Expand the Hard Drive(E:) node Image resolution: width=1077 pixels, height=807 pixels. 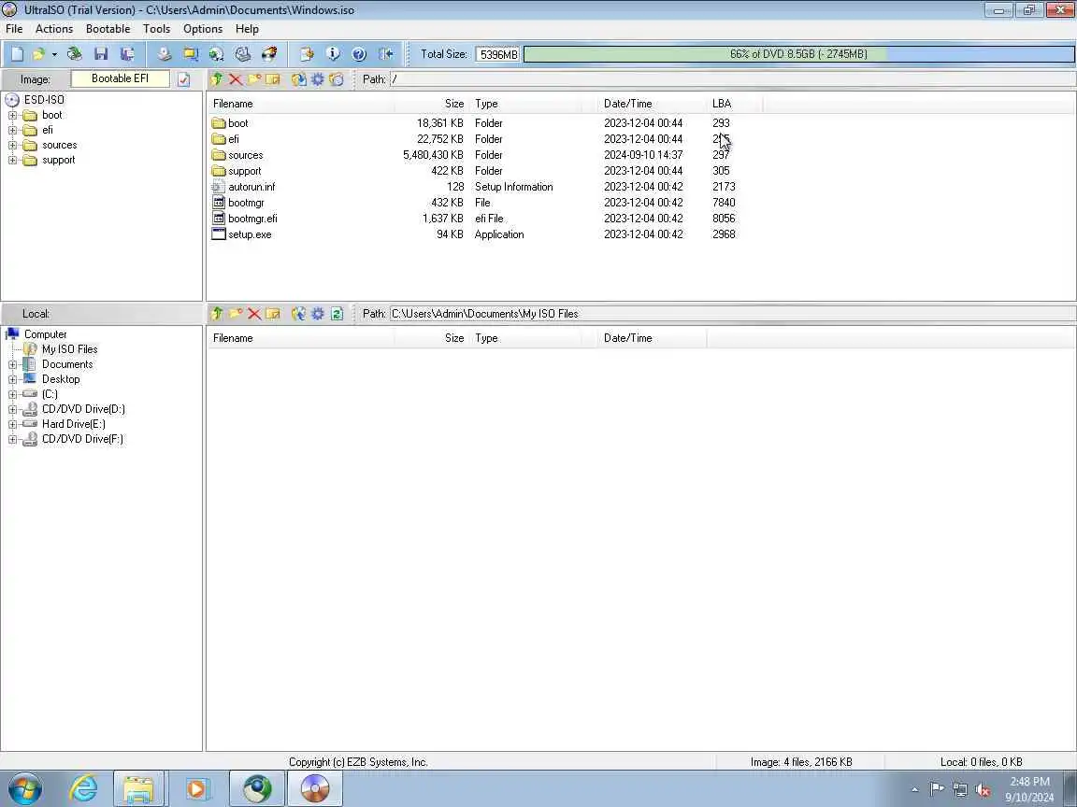(x=12, y=425)
